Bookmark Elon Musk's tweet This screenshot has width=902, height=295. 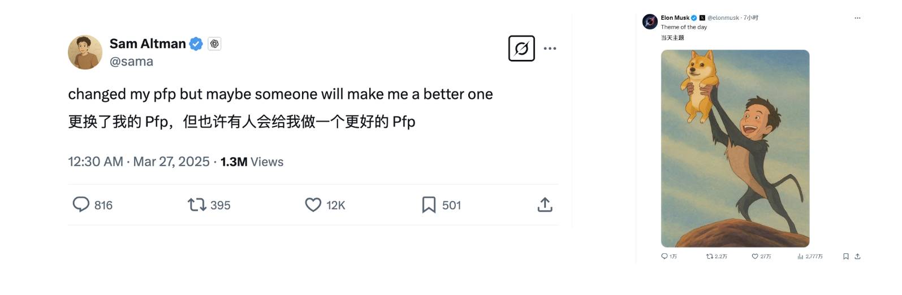pyautogui.click(x=846, y=257)
